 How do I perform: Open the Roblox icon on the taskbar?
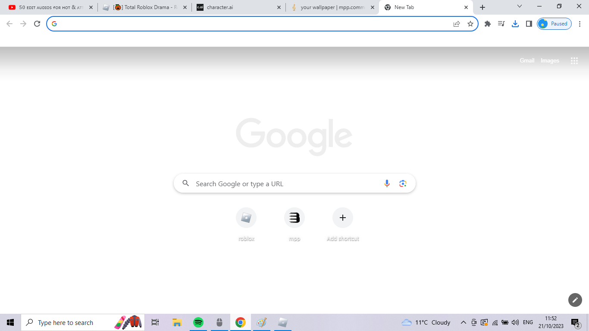coord(283,322)
